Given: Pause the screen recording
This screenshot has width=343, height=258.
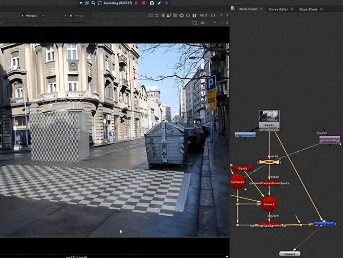Looking at the screenshot, I should (x=136, y=3).
